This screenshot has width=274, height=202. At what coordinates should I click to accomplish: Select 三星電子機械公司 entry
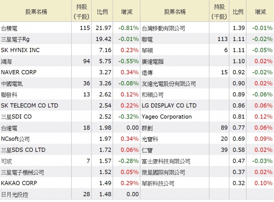click(x=22, y=172)
